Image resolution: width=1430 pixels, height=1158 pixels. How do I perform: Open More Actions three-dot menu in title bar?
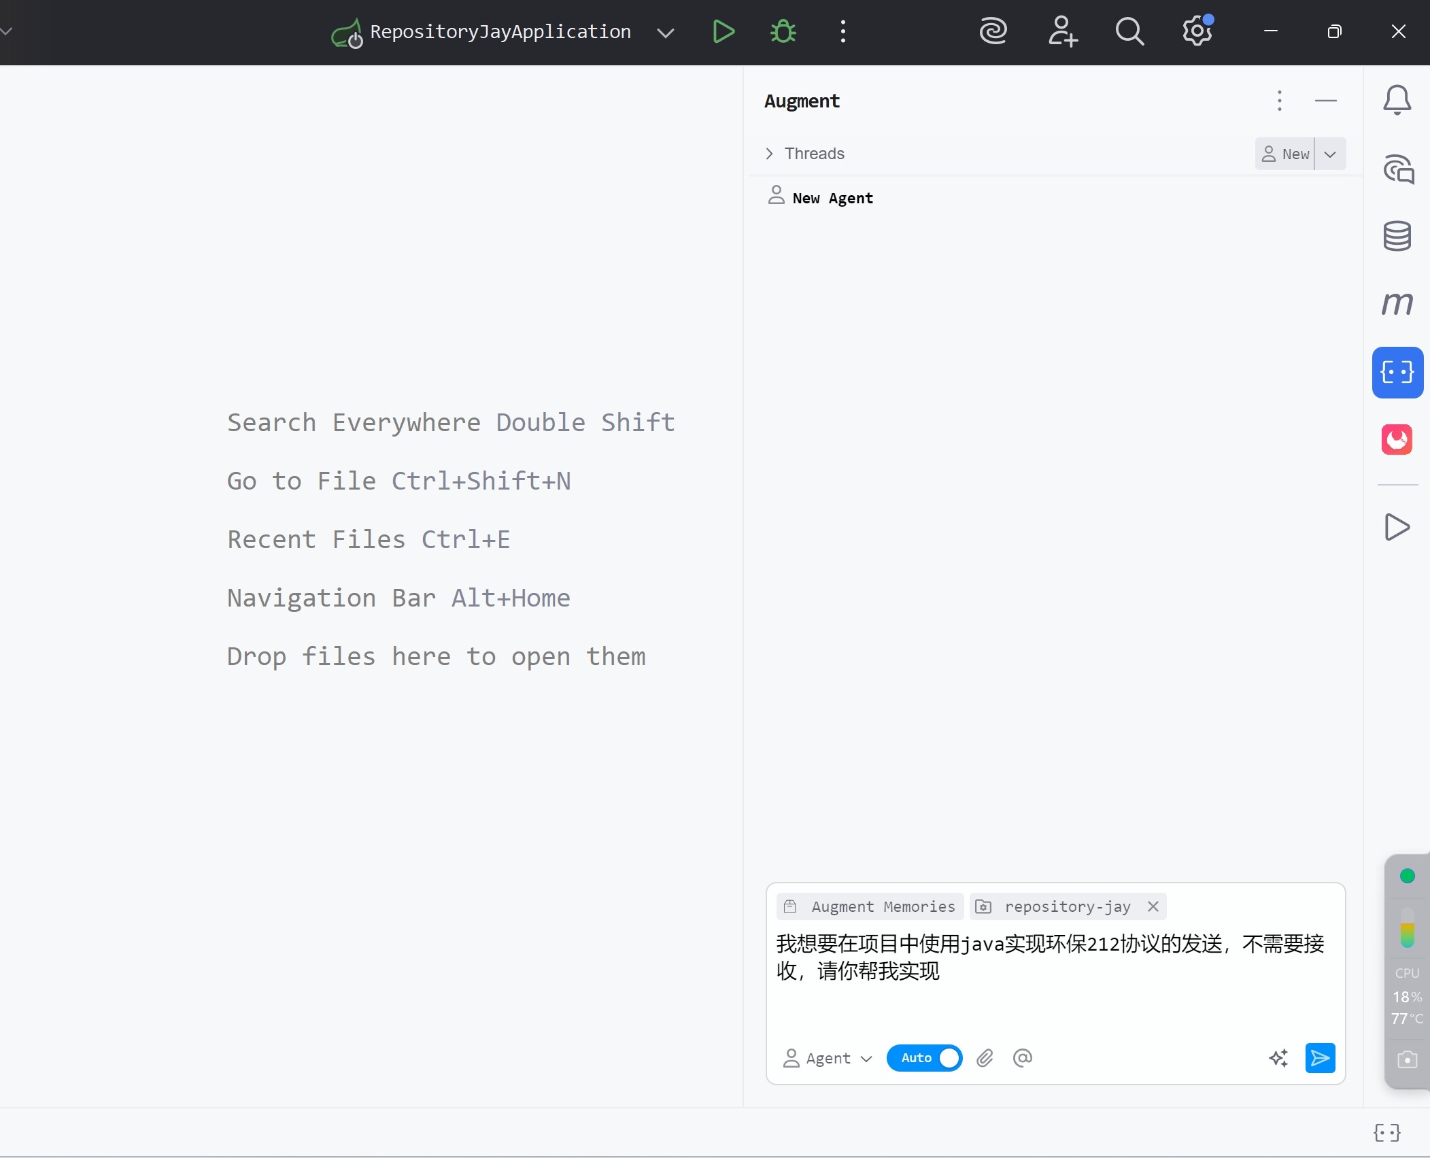[843, 31]
